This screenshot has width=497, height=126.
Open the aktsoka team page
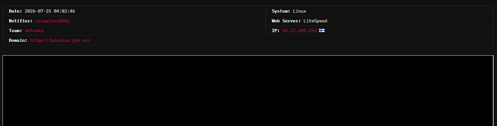34,30
